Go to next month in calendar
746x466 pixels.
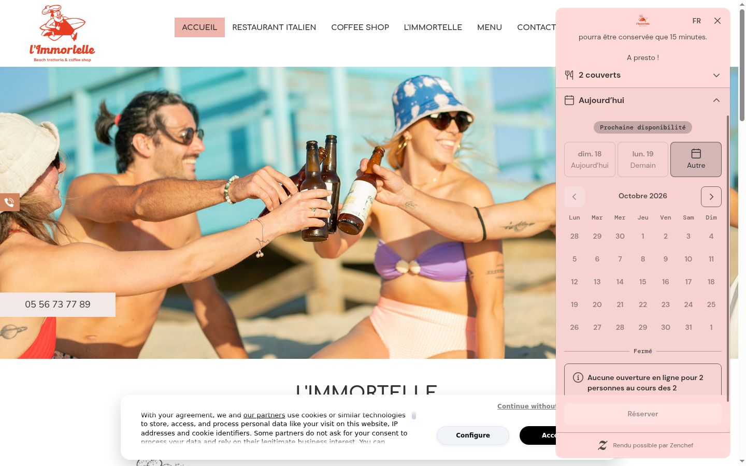click(711, 197)
